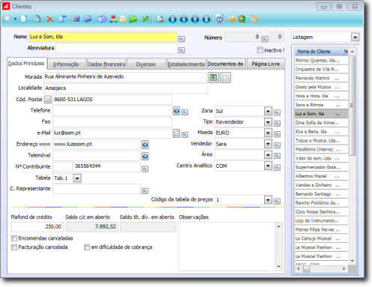Click the client list vertical scrollbar
Screen dimensions: 372x287
click(x=352, y=106)
